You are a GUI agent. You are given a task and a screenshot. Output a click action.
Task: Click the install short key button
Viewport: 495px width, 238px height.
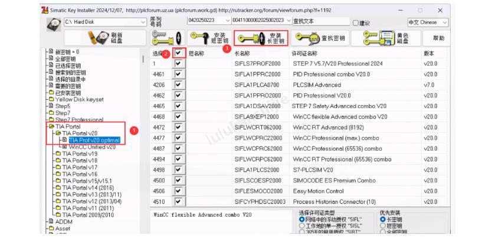click(x=209, y=38)
